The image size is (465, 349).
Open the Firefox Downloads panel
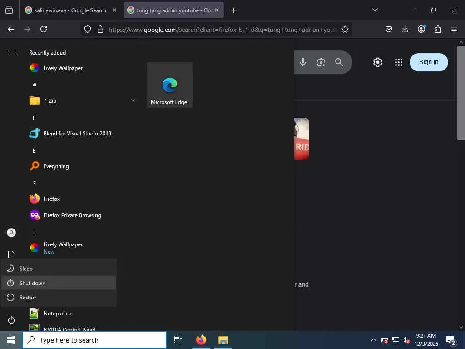click(x=405, y=29)
